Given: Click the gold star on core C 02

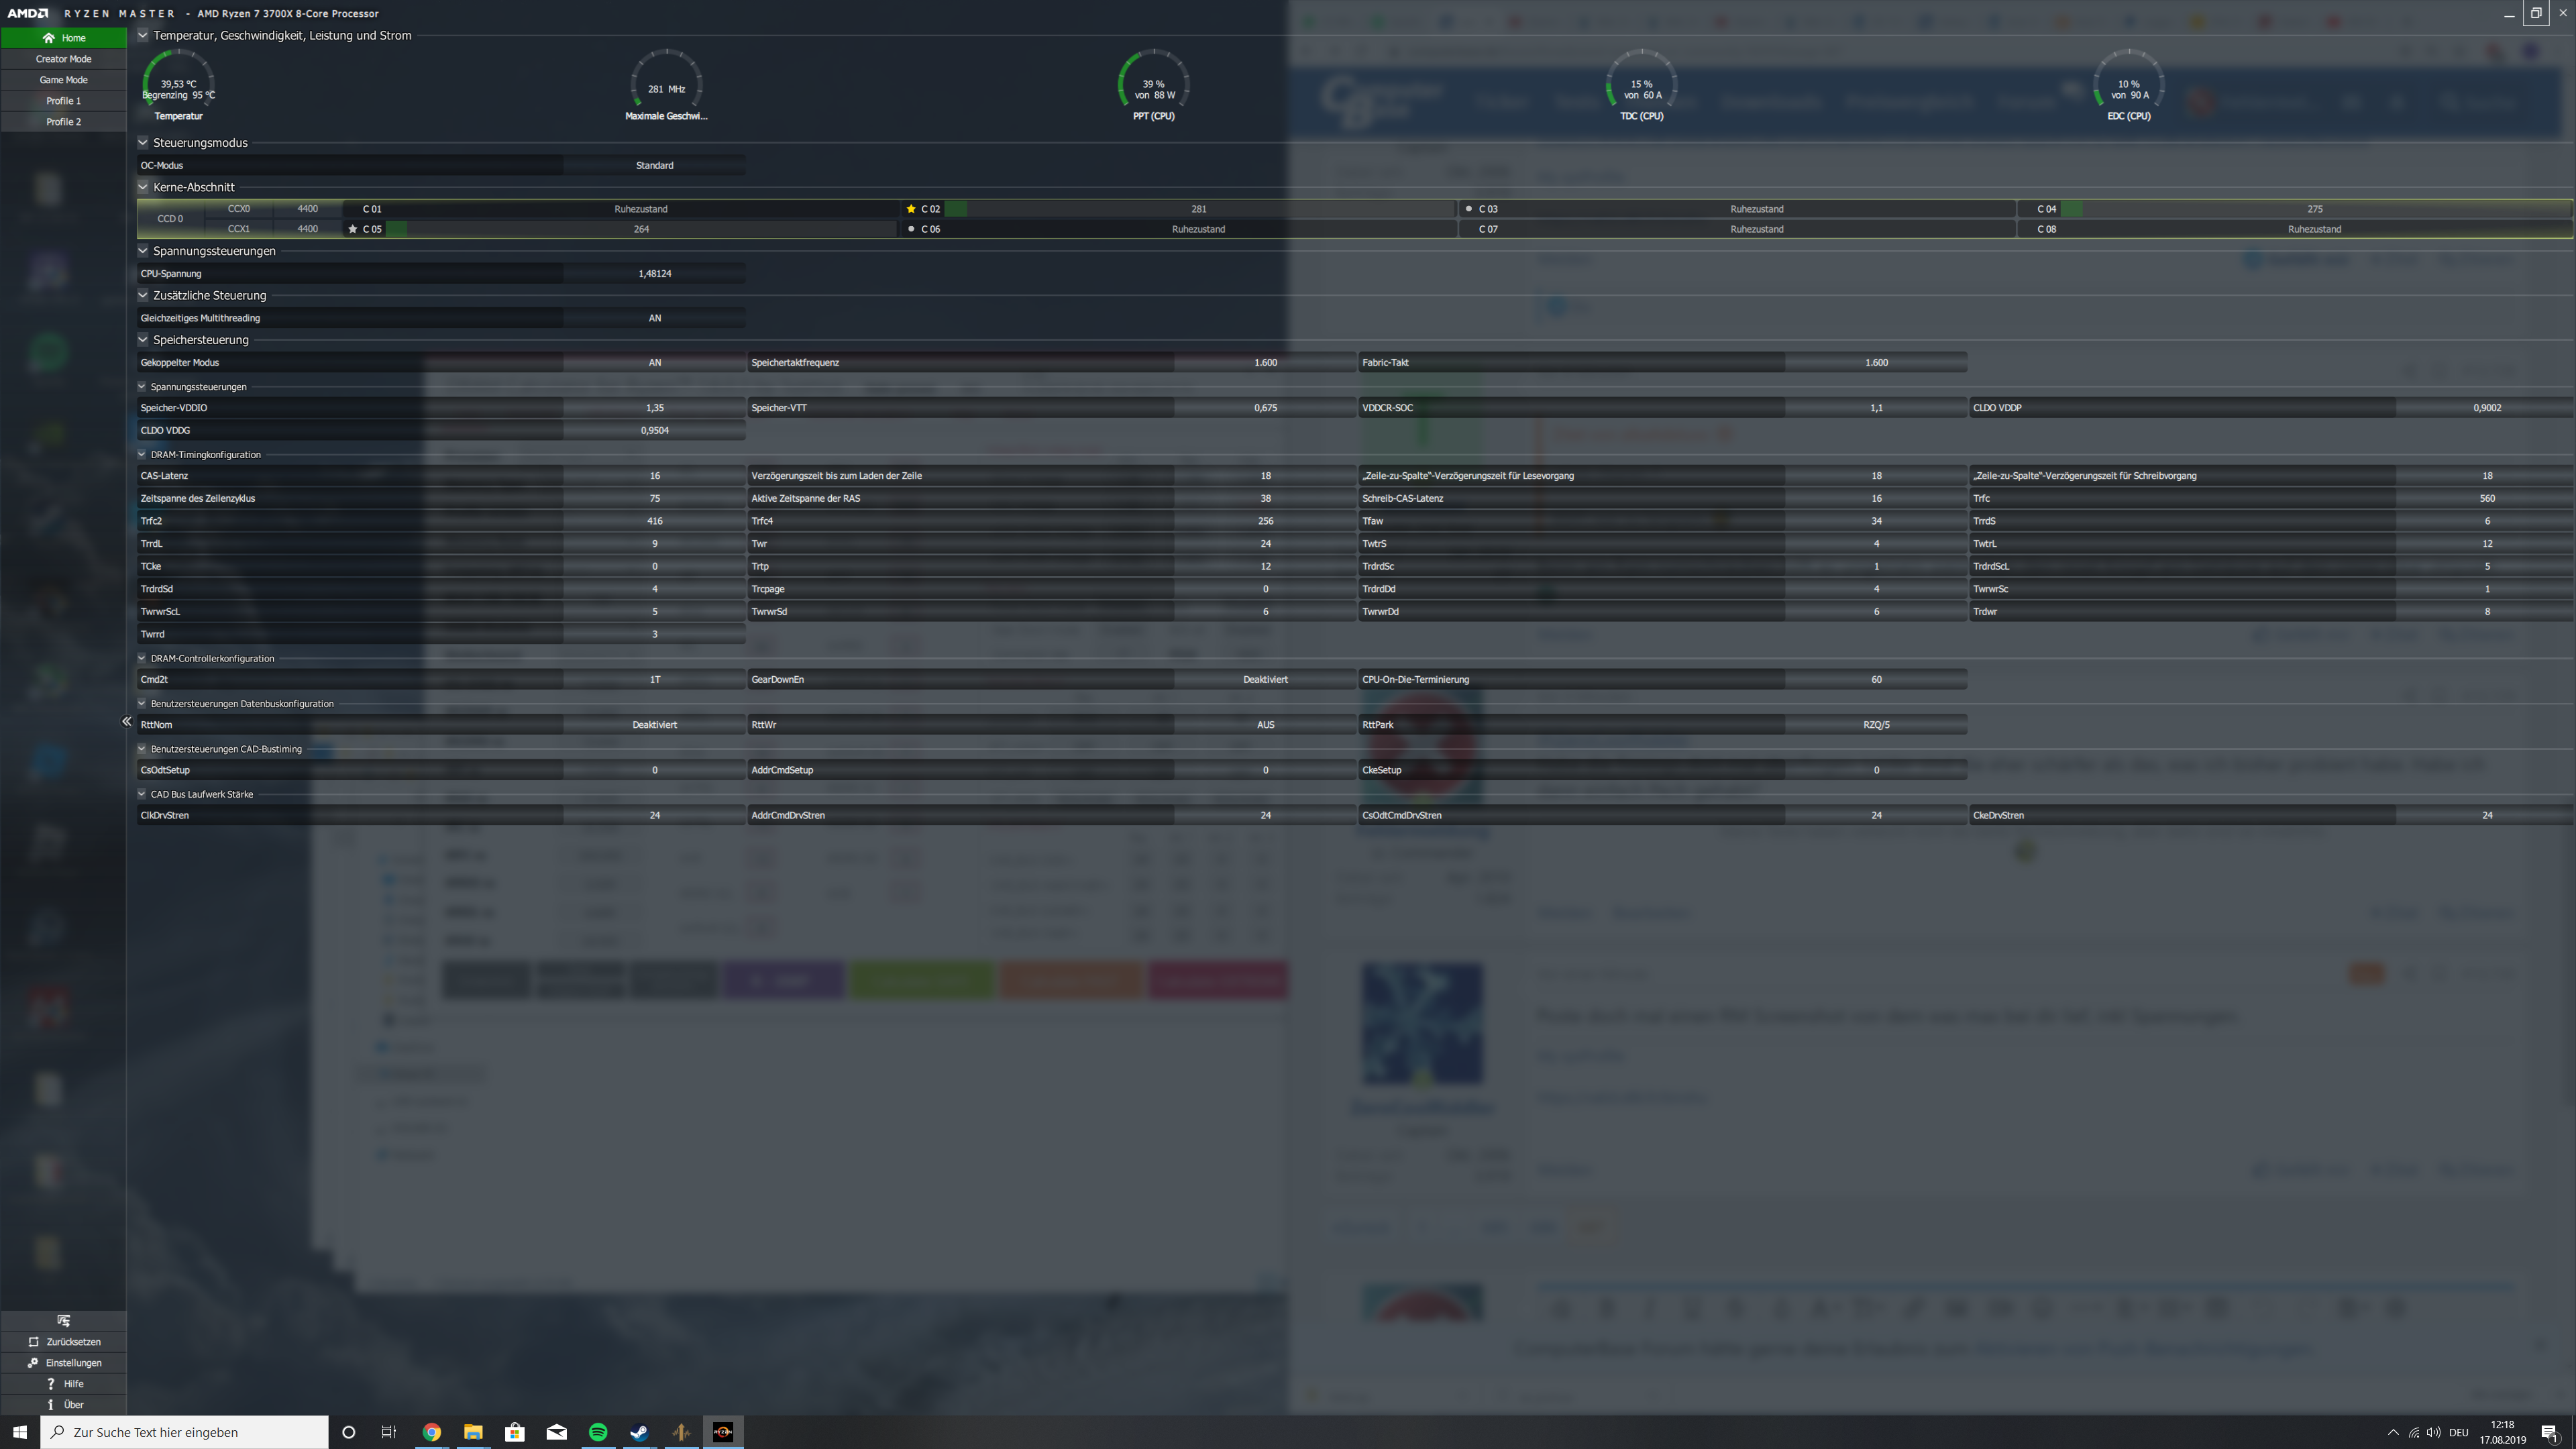Looking at the screenshot, I should click(x=910, y=209).
